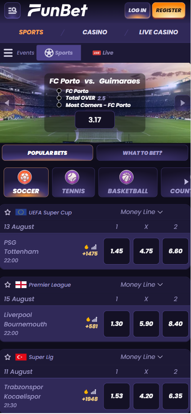Screen dimensions: 191x414
Task: Open the search menu icon beside FunBet logo
Action: tap(12, 10)
